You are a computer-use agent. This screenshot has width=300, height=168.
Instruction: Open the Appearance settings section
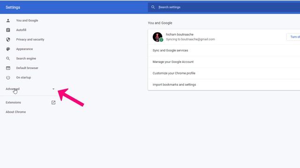click(24, 49)
